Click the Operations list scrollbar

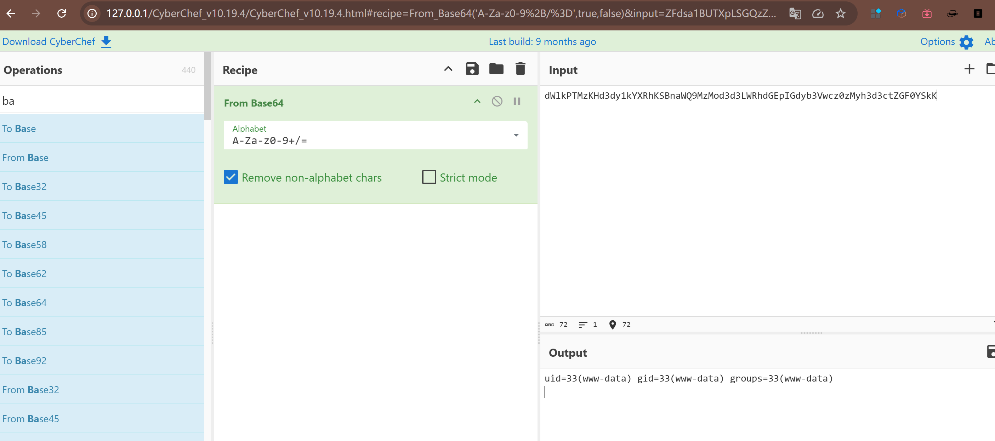click(x=207, y=86)
